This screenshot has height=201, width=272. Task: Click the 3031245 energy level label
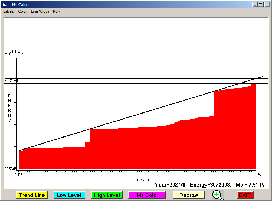12,81
